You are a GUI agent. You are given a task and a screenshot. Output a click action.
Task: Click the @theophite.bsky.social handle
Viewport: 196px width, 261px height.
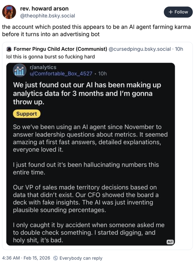[x=48, y=15]
